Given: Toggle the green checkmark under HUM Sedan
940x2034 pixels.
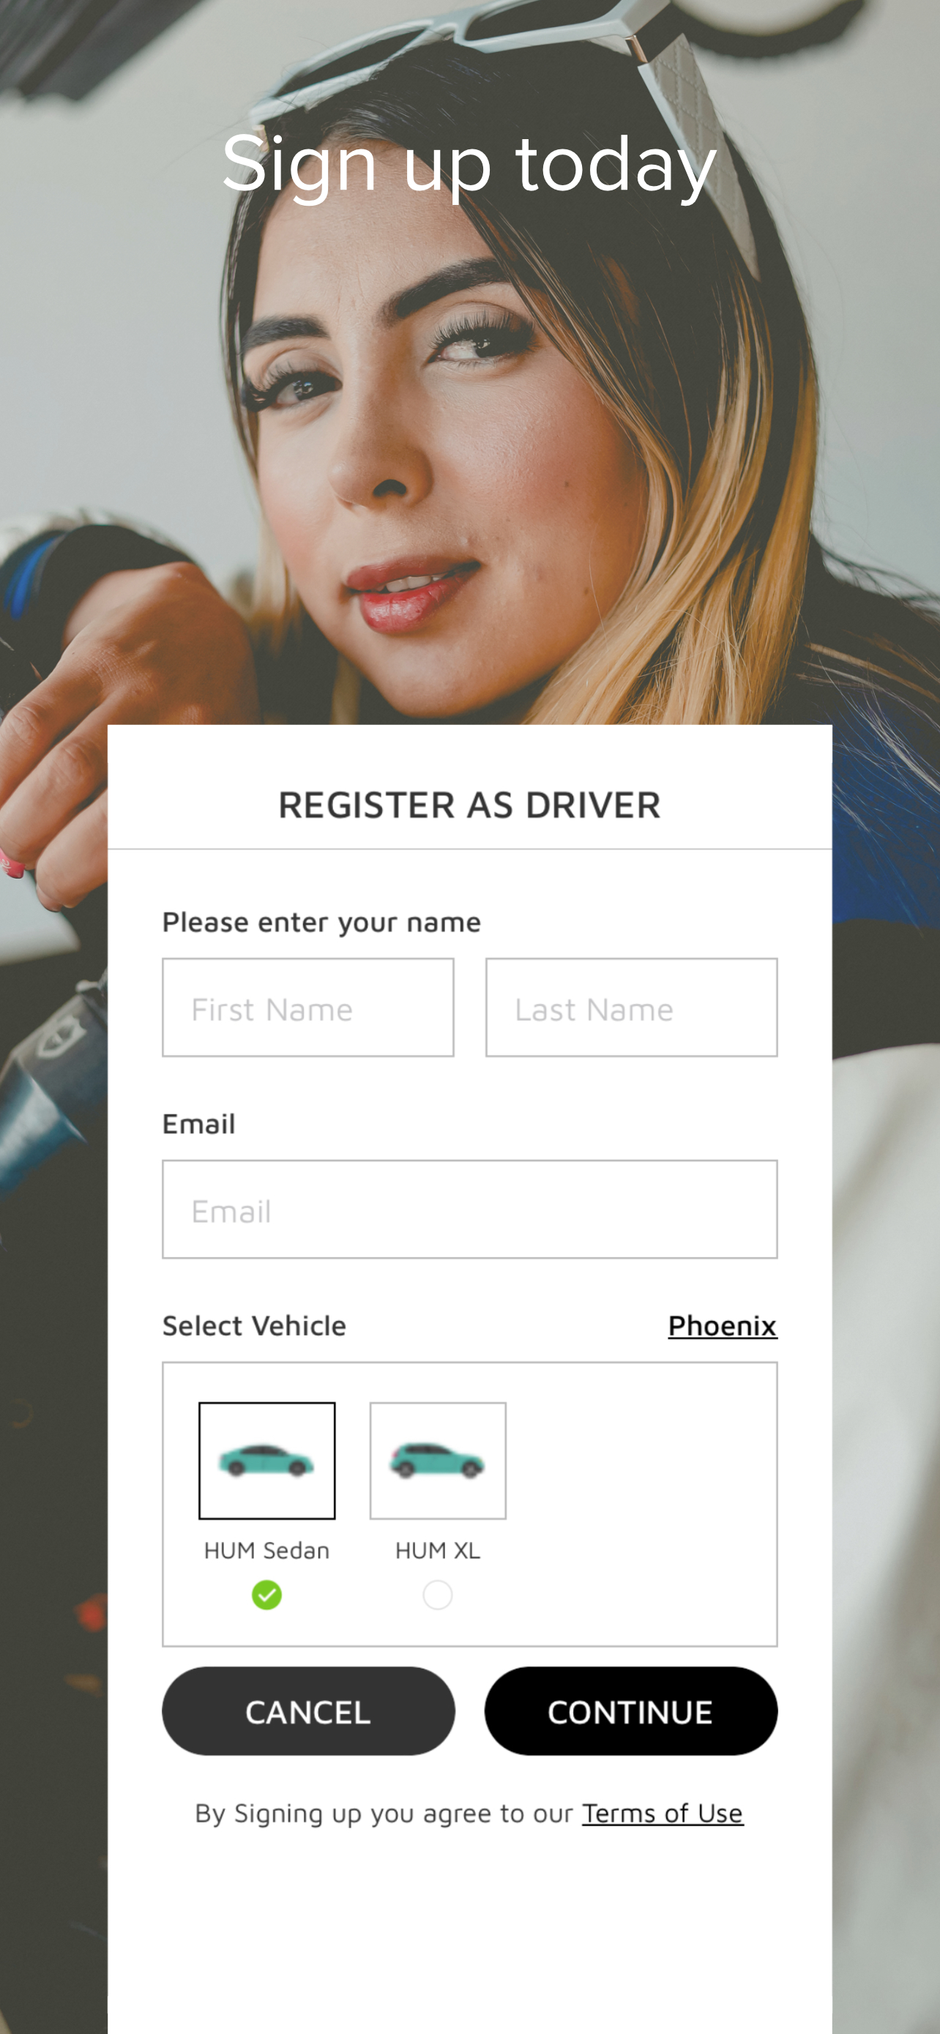Looking at the screenshot, I should (266, 1595).
